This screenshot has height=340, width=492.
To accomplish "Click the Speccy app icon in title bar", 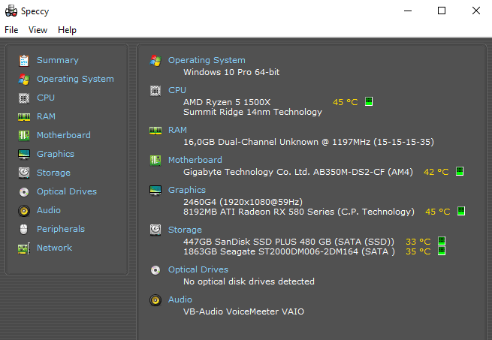I will coord(11,11).
